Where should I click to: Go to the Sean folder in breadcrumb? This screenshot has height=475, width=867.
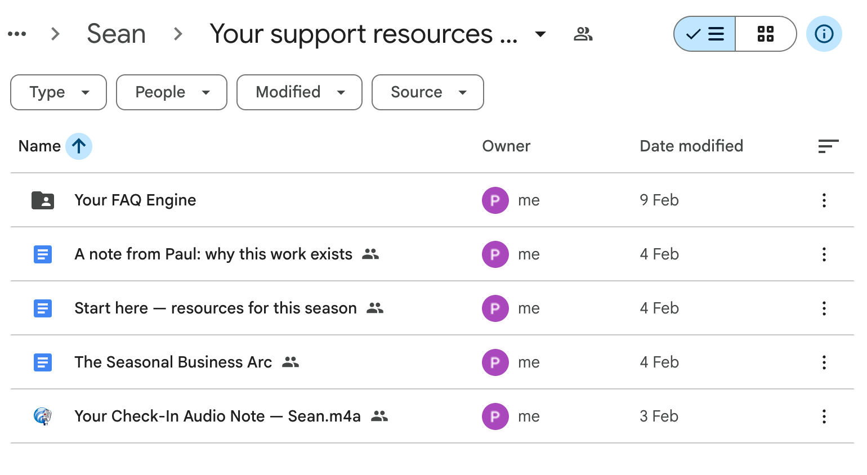[116, 34]
